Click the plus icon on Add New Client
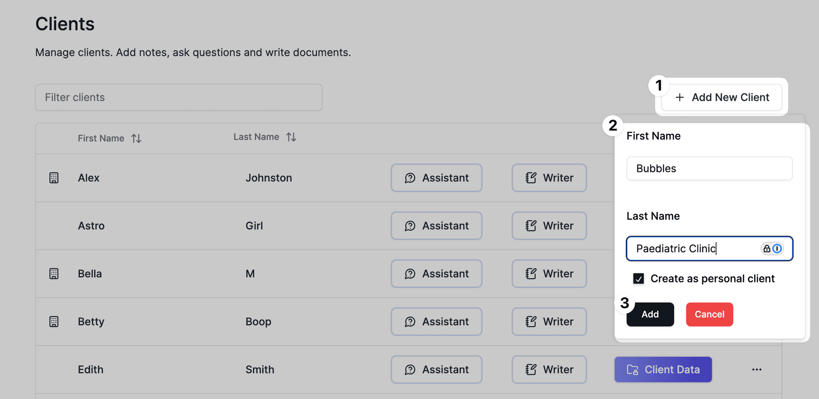Screen dimensions: 819x399 (680, 97)
